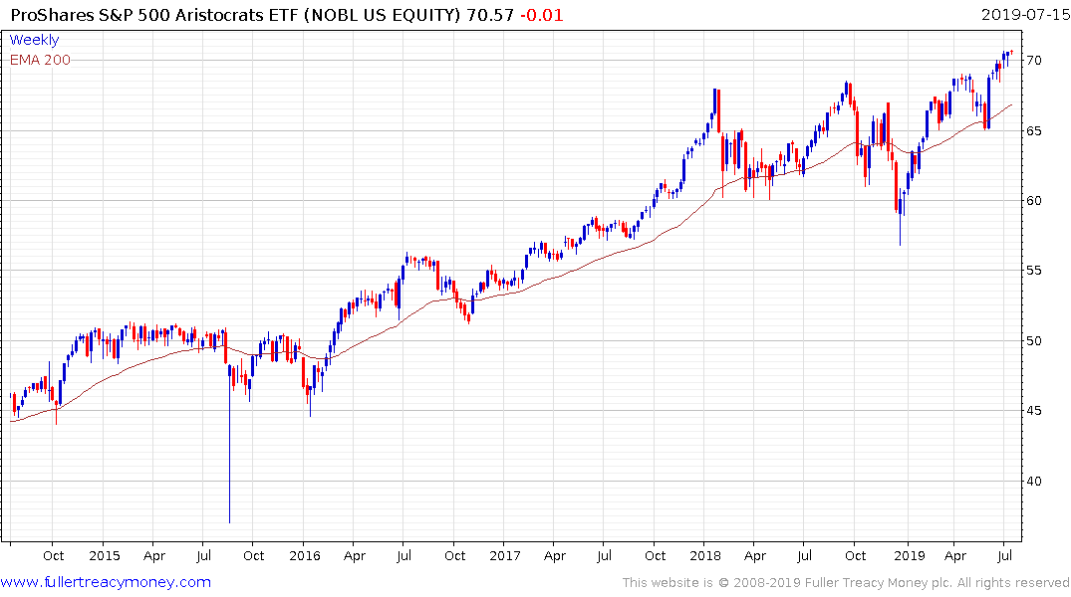Select the 'EMA 200' indicator label

click(40, 60)
